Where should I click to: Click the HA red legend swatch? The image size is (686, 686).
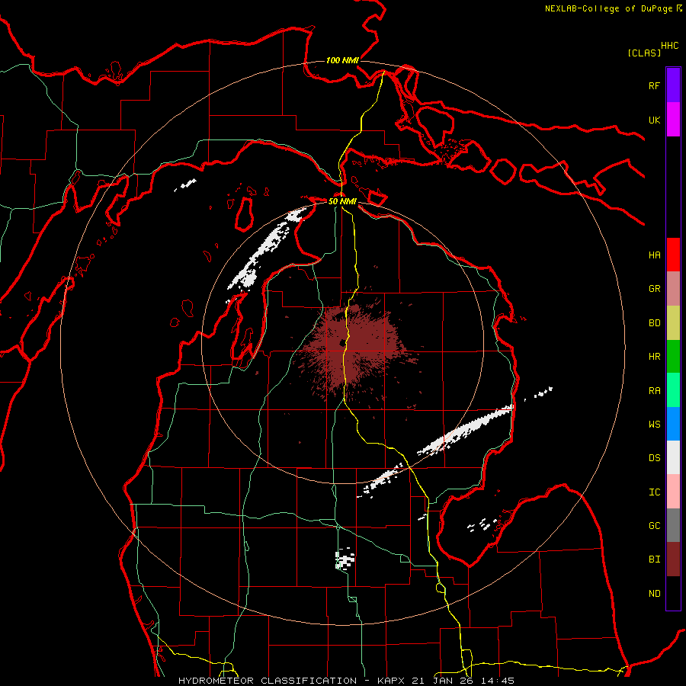(673, 255)
